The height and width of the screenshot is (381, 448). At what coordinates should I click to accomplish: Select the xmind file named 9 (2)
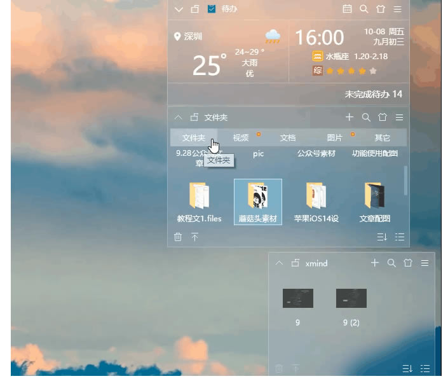click(351, 307)
